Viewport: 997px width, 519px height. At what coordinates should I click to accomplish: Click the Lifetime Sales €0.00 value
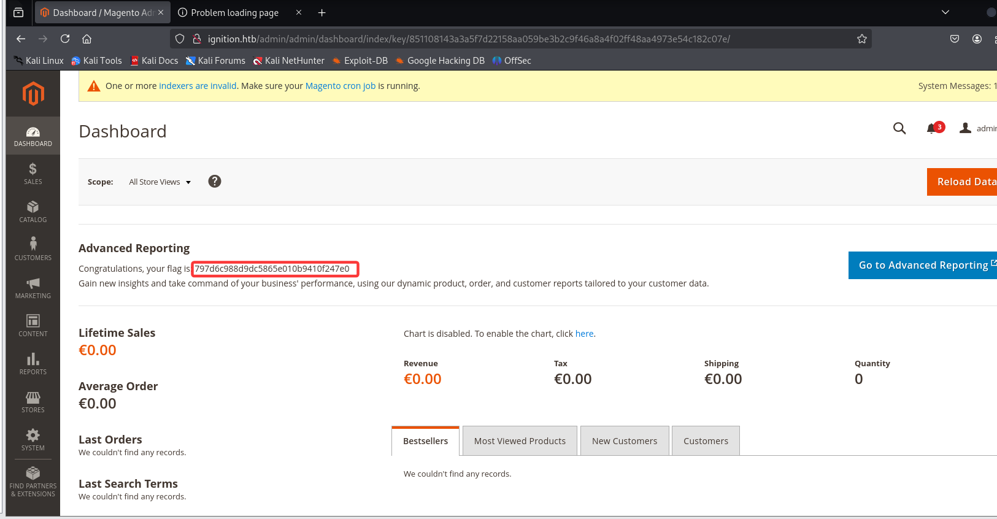98,350
